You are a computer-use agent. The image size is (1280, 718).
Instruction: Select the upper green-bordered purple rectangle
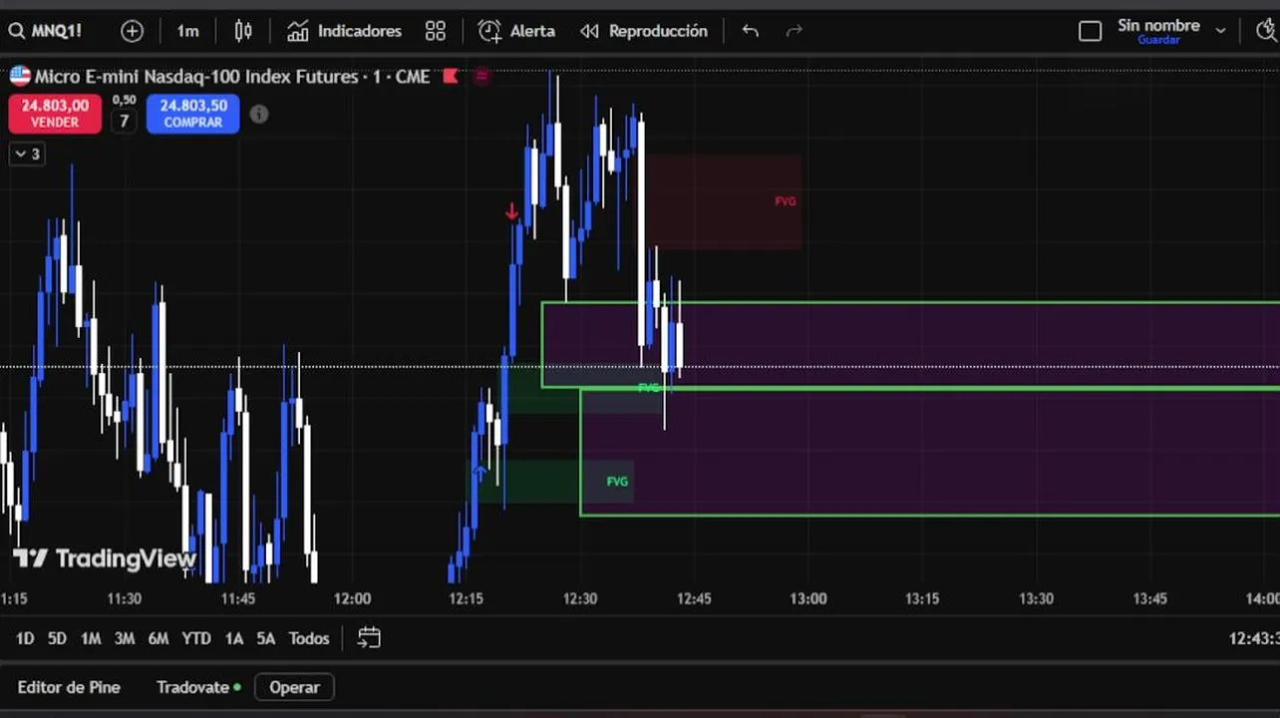(x=910, y=344)
